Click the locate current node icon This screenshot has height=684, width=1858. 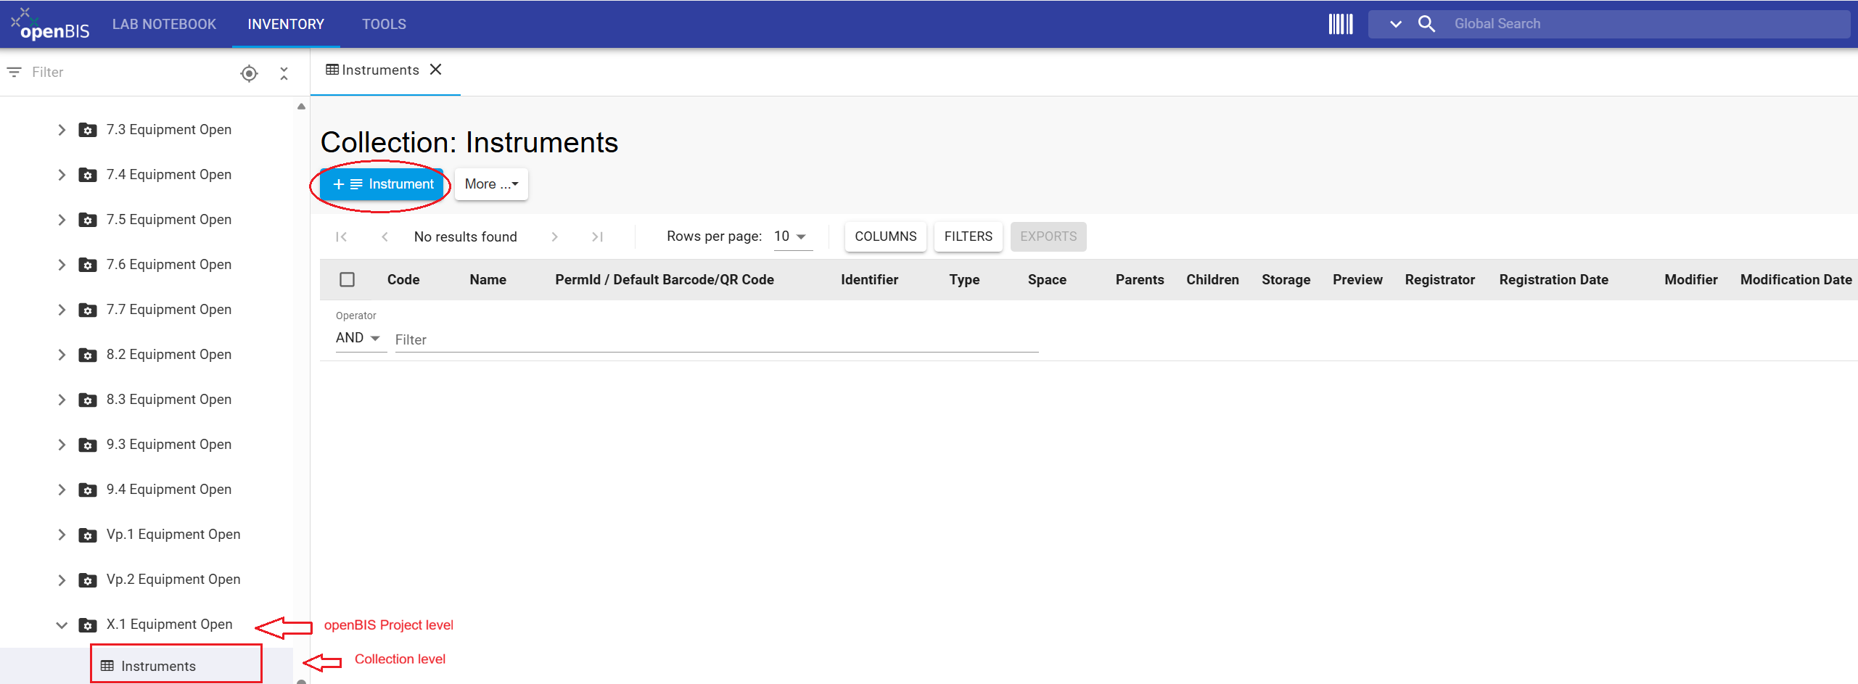click(x=249, y=73)
